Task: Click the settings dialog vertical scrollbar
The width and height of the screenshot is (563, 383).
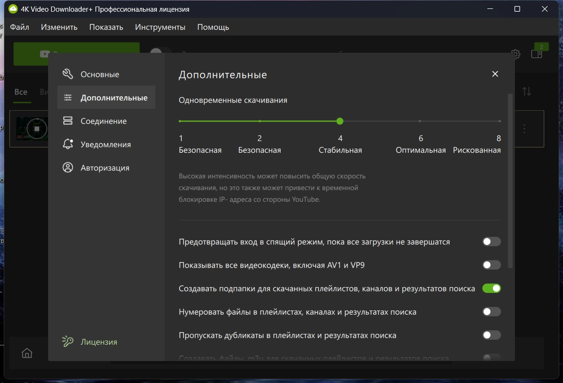Action: point(510,180)
